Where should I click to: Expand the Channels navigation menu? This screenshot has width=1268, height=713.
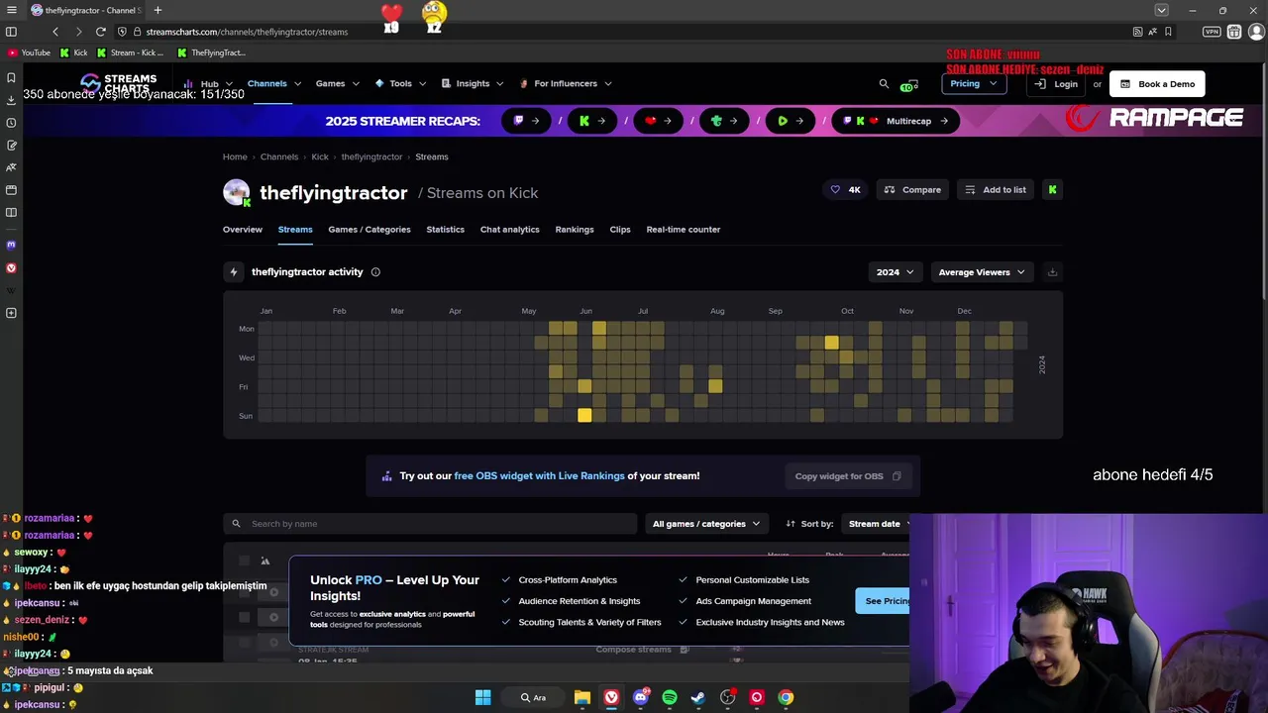[274, 83]
